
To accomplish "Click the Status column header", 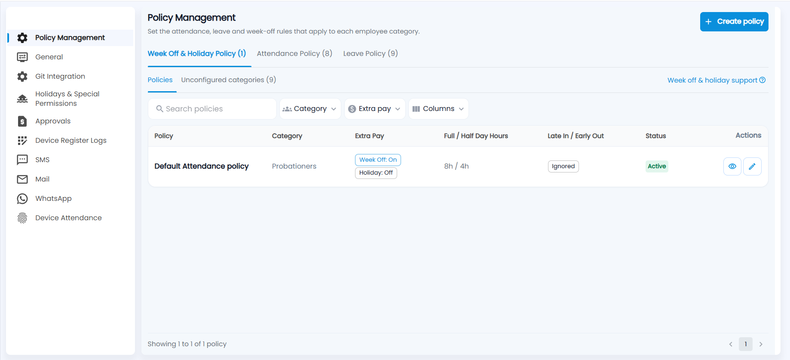I will pyautogui.click(x=656, y=136).
